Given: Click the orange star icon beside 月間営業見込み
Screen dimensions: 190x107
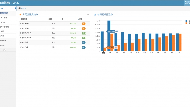Looking at the screenshot, I should [20, 14].
